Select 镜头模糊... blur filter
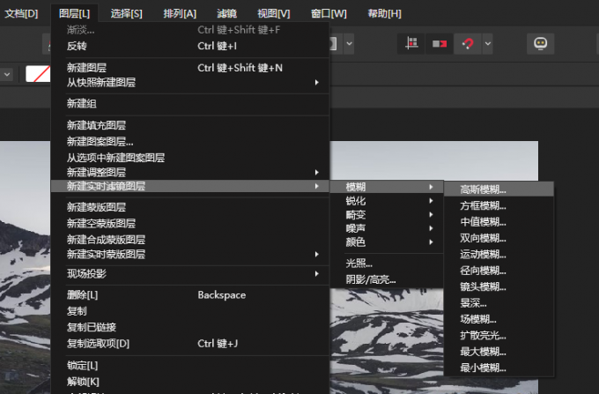Image resolution: width=599 pixels, height=394 pixels. [499, 287]
